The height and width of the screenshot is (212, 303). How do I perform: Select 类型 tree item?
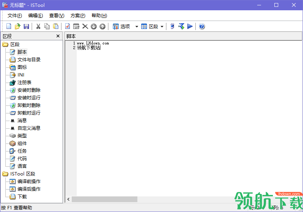[x=22, y=135]
